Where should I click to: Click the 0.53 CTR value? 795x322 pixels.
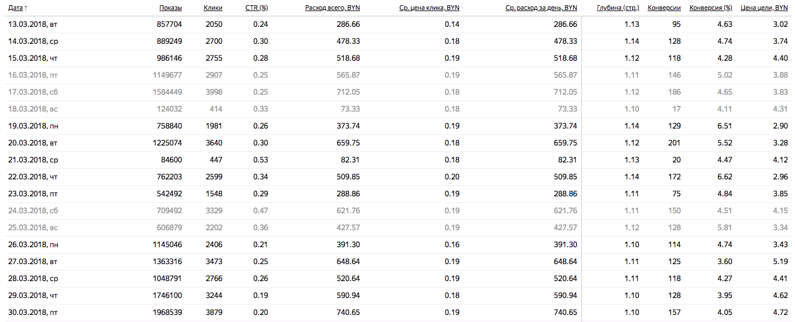coord(261,160)
